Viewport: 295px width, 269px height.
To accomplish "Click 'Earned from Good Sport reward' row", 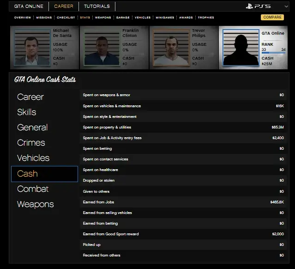I will [183, 234].
